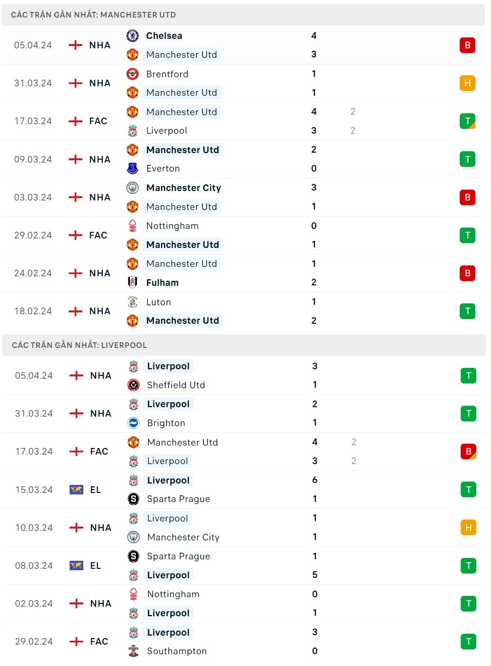Select the Manchester Utd recent matches header
The width and height of the screenshot is (491, 666).
(93, 15)
